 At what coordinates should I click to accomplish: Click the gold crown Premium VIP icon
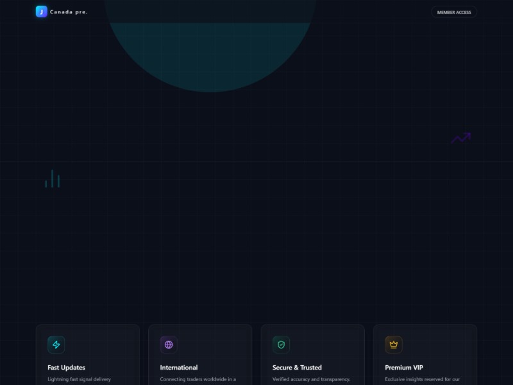pyautogui.click(x=394, y=345)
